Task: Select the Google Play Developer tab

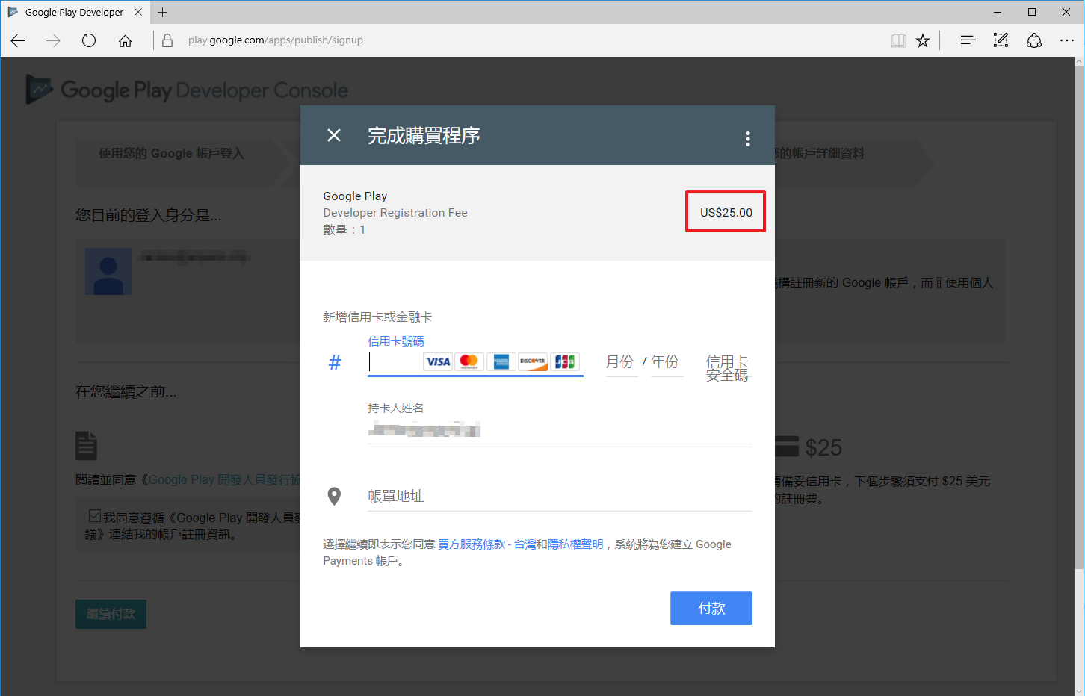Action: pos(74,12)
